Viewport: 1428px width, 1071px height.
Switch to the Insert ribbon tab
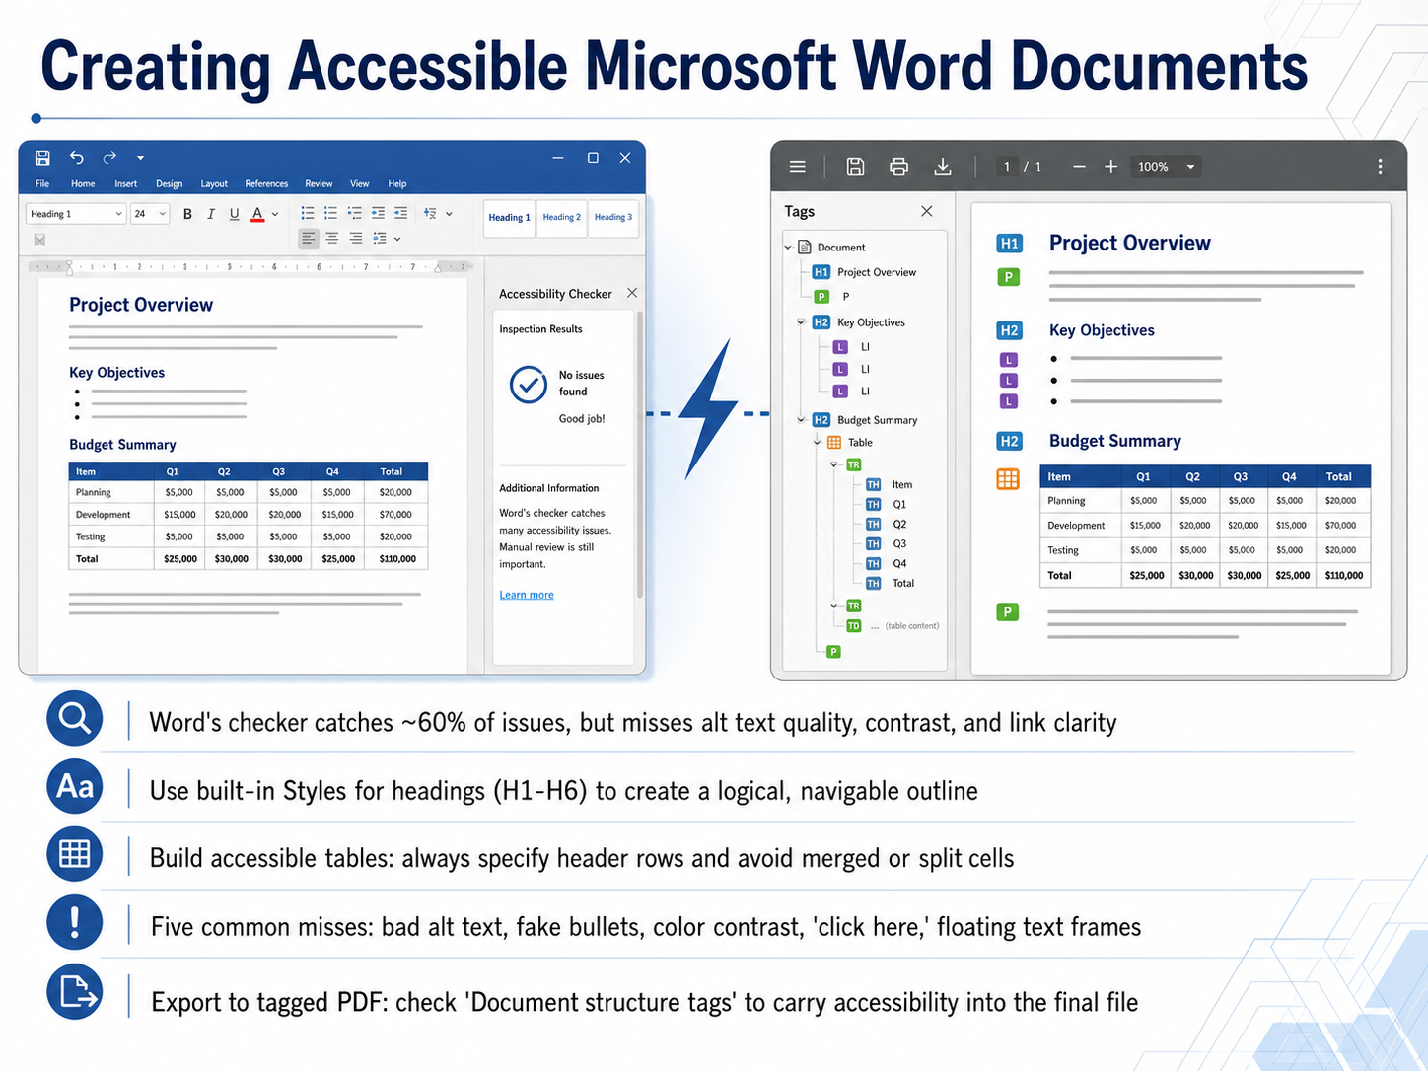(125, 184)
